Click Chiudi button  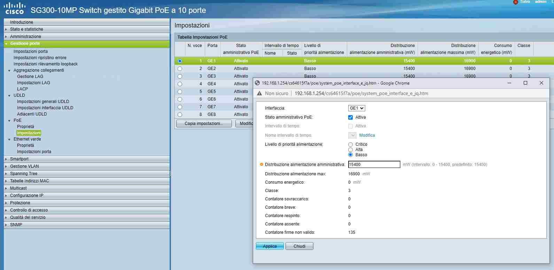pos(299,246)
